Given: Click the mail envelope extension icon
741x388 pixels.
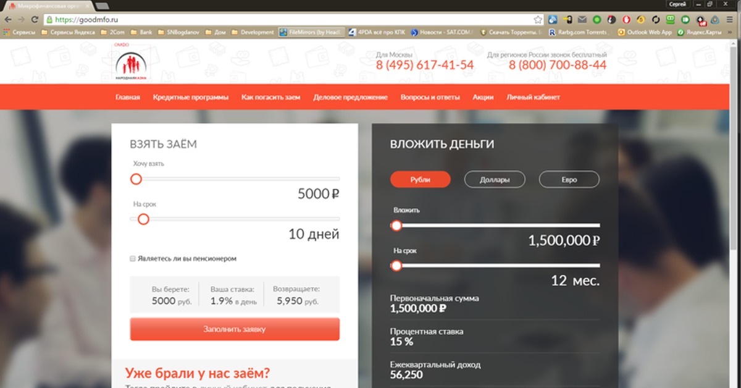Looking at the screenshot, I should click(x=582, y=20).
